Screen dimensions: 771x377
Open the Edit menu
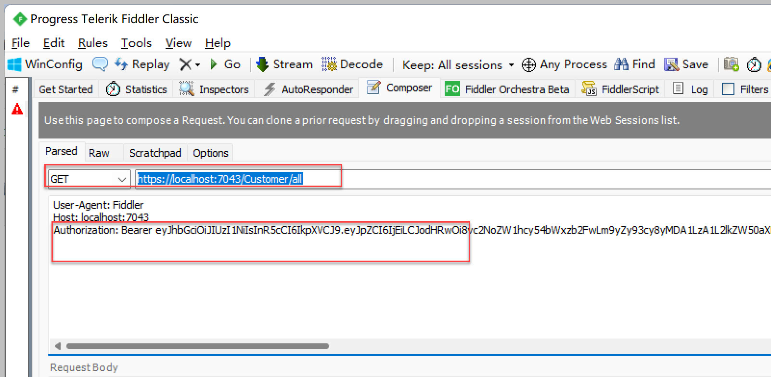point(54,43)
